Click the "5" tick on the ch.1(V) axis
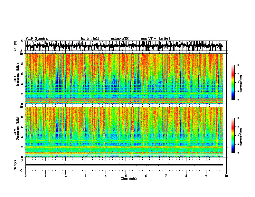The width and height of the screenshot is (255, 197). [22, 41]
